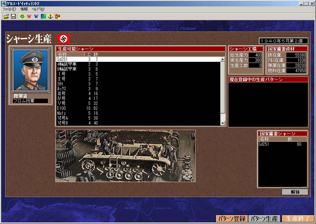Click the anchor toolbar icon
The height and width of the screenshot is (224, 316).
click(50, 17)
